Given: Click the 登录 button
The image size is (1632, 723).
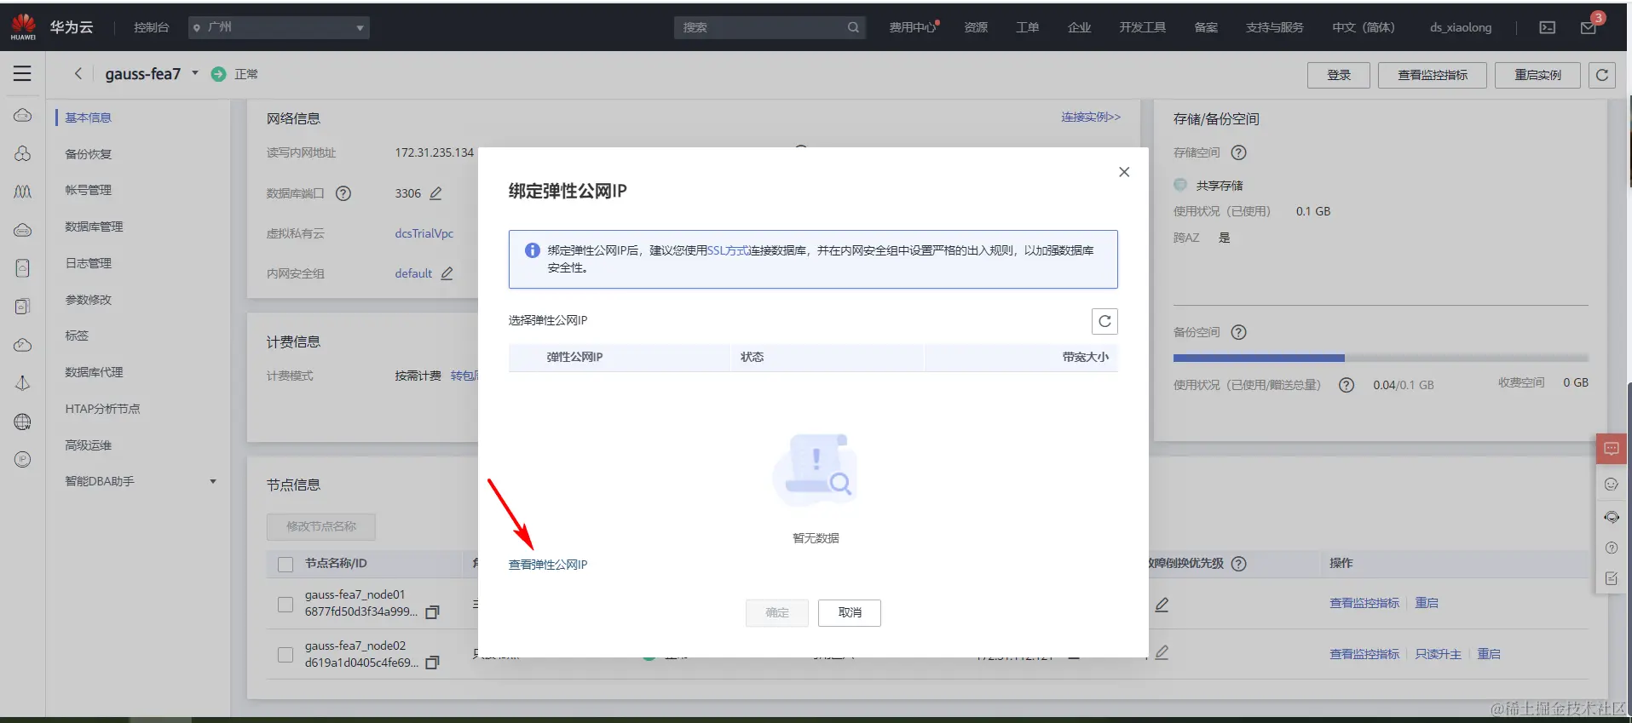Looking at the screenshot, I should click(1339, 75).
